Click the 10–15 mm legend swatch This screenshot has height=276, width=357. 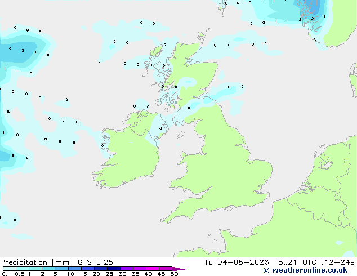74,269
